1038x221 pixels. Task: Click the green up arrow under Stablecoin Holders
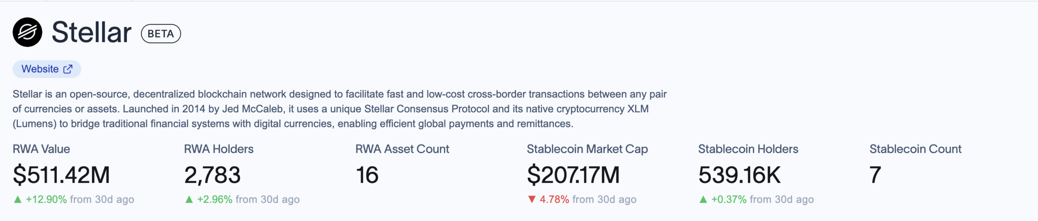703,199
